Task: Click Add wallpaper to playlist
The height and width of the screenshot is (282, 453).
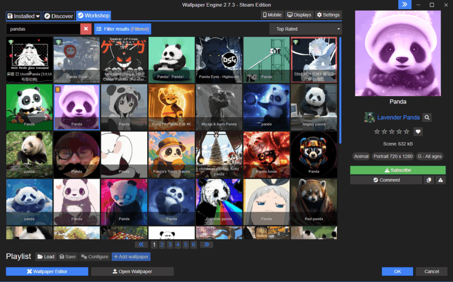Action: 131,257
